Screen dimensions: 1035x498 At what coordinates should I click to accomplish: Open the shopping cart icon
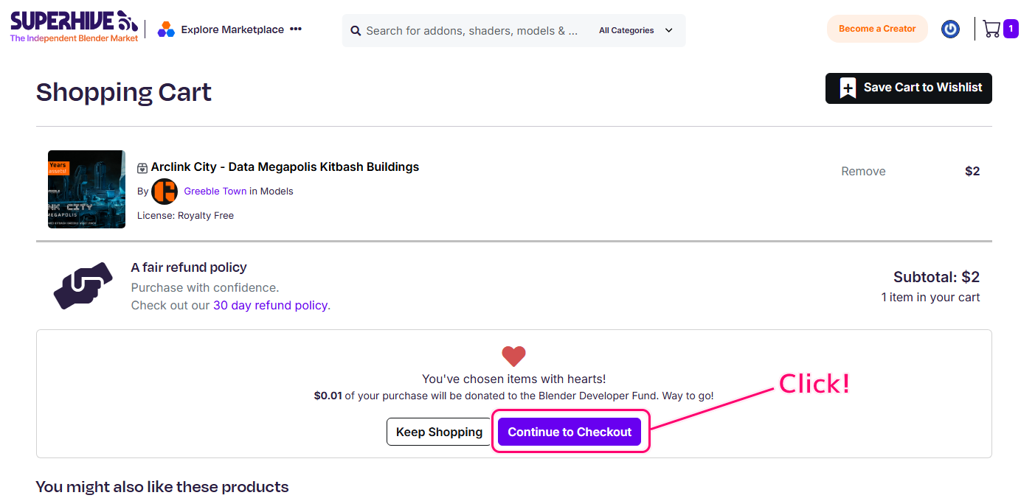tap(992, 29)
